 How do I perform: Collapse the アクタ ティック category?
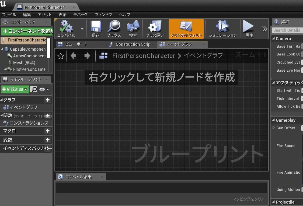click(x=273, y=82)
